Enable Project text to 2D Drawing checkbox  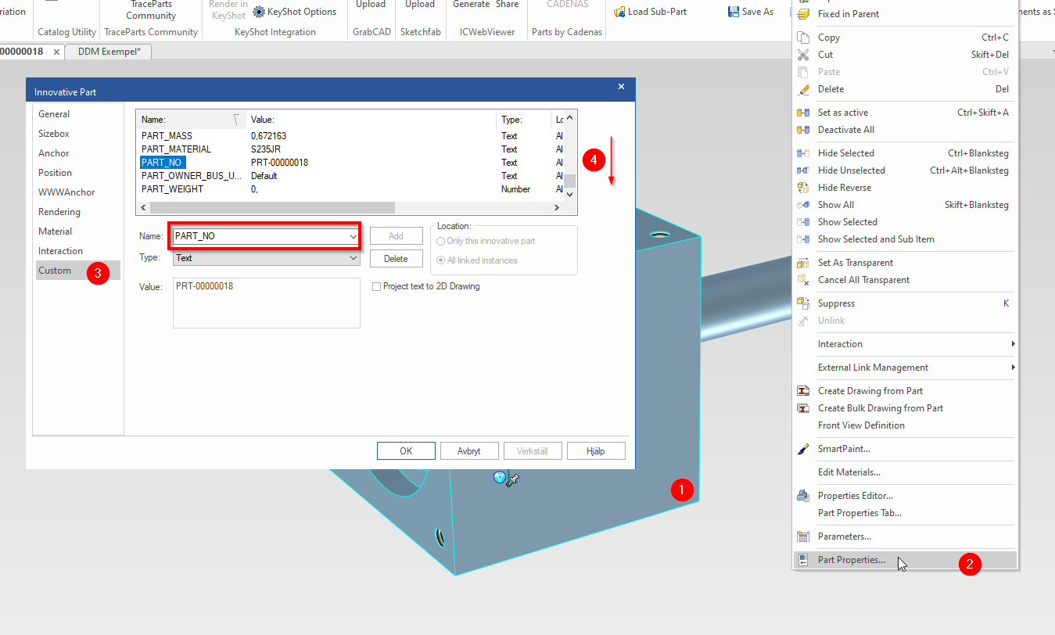point(377,287)
